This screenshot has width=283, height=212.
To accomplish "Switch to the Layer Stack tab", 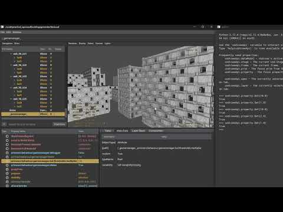I will (x=139, y=131).
